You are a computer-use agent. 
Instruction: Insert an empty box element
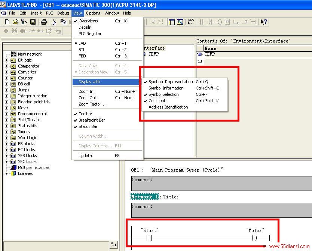(227, 22)
